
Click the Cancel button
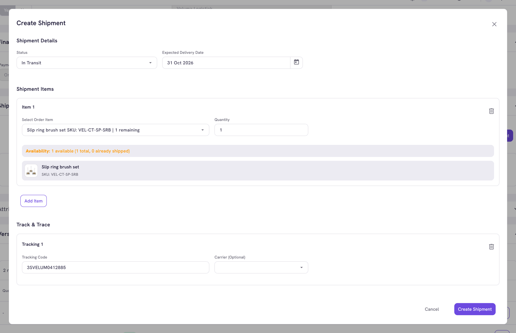tap(432, 309)
